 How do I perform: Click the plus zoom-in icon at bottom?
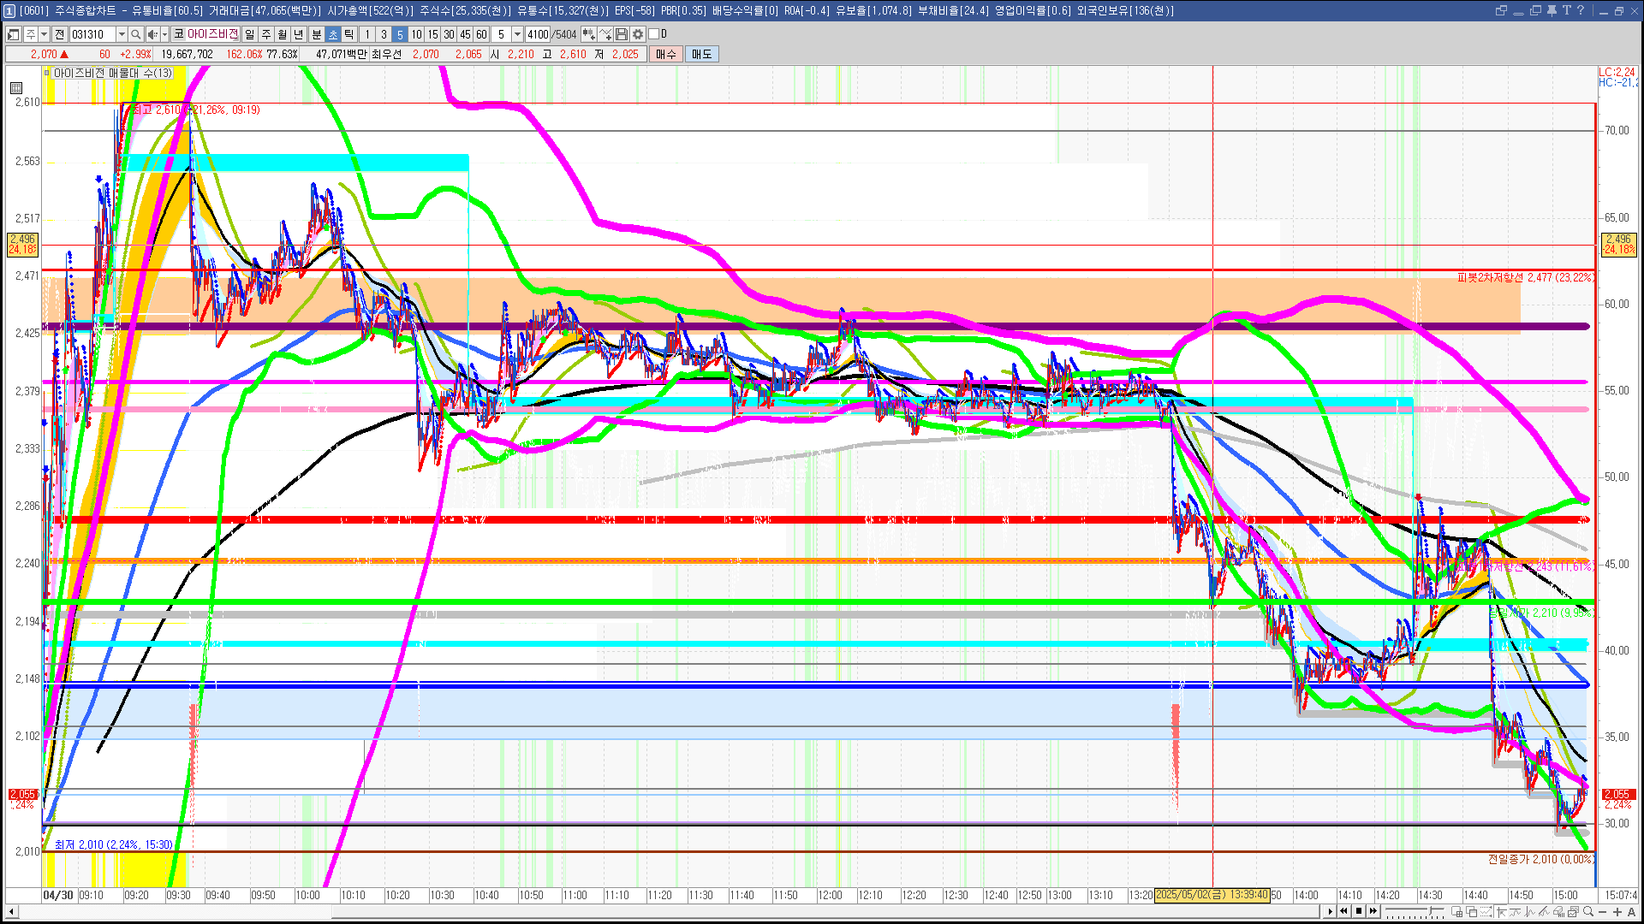tap(1617, 912)
